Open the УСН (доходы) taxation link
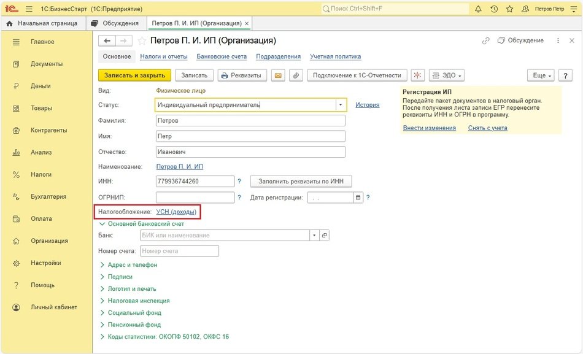 click(176, 212)
